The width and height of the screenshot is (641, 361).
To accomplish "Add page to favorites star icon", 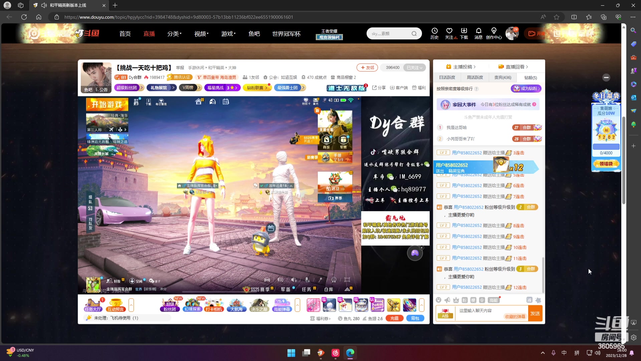I will pos(557,17).
